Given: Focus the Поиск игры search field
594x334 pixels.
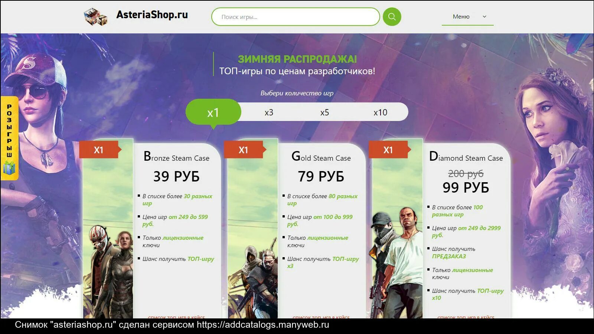Looking at the screenshot, I should click(x=296, y=17).
